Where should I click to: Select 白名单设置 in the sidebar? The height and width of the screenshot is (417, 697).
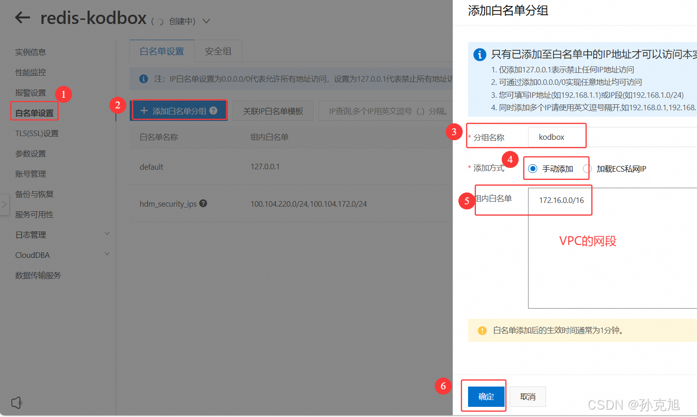34,113
